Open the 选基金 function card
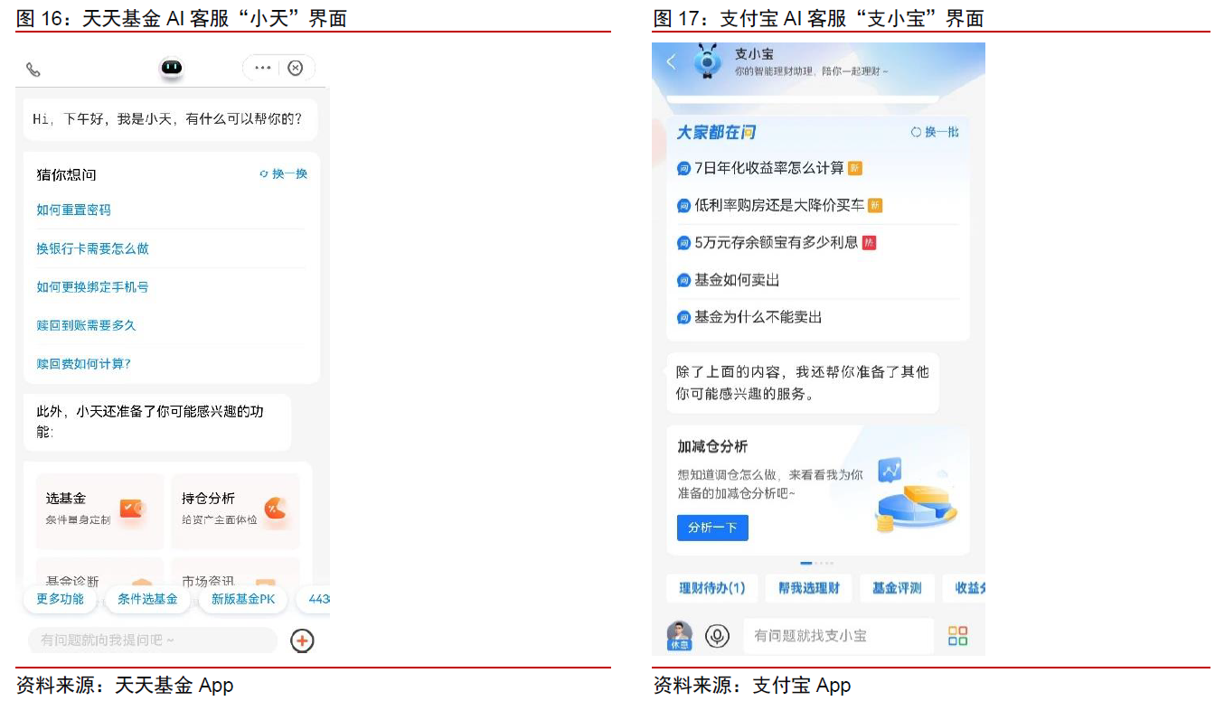This screenshot has height=701, width=1215. click(99, 510)
